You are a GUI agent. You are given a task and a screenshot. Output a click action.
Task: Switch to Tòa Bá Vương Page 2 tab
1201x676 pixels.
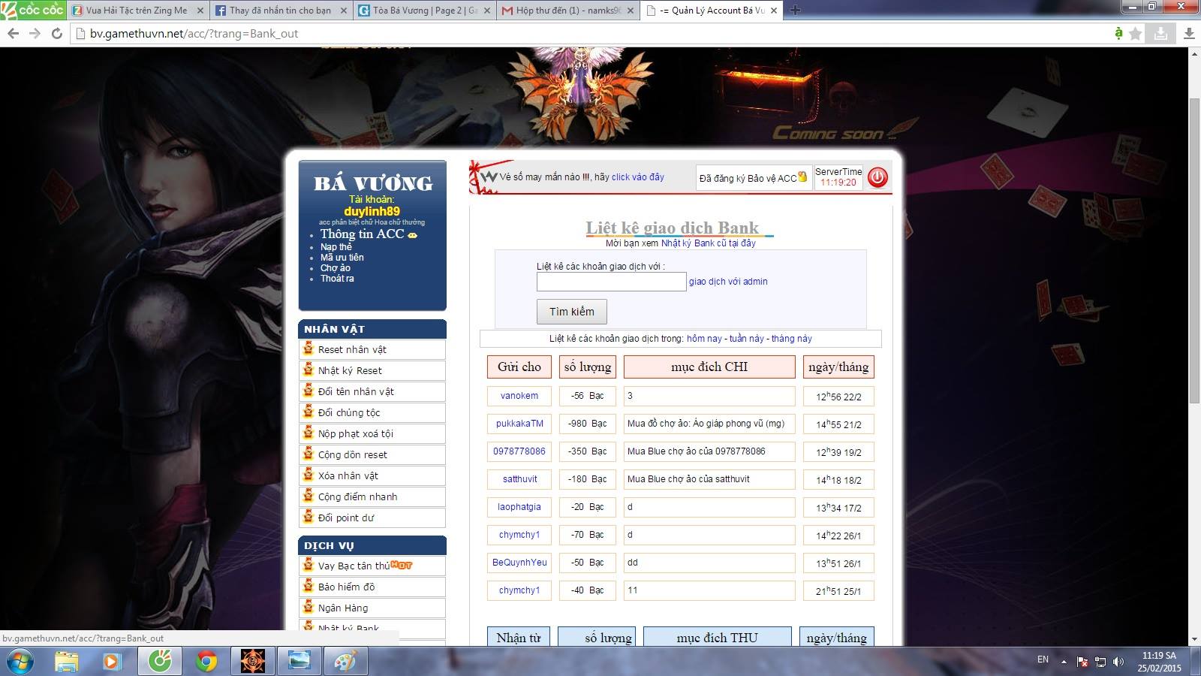[424, 11]
